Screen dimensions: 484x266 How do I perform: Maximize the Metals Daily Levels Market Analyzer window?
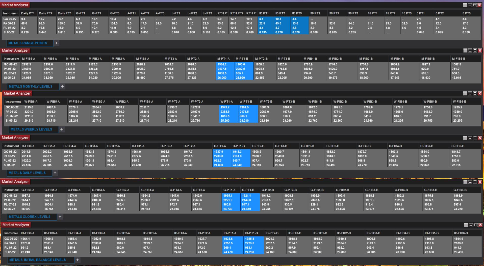pyautogui.click(x=475, y=138)
